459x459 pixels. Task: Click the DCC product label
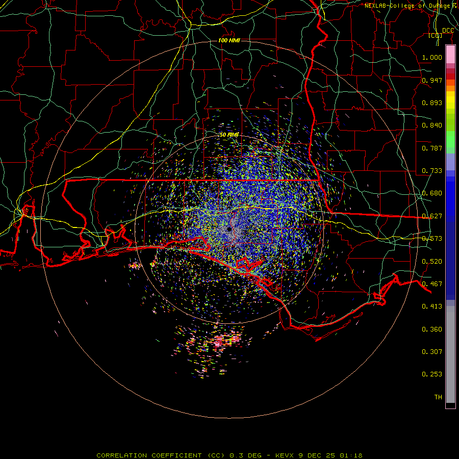(x=448, y=31)
